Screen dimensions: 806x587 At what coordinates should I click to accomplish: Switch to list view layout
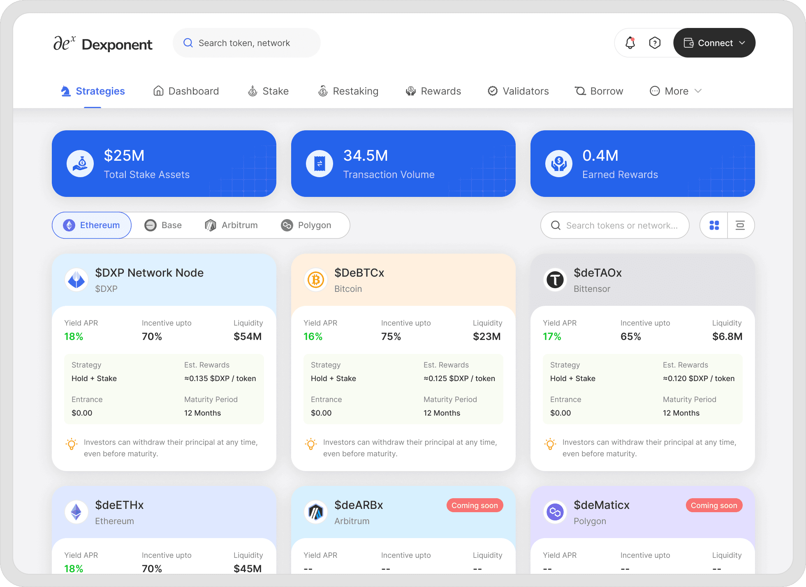(x=740, y=225)
